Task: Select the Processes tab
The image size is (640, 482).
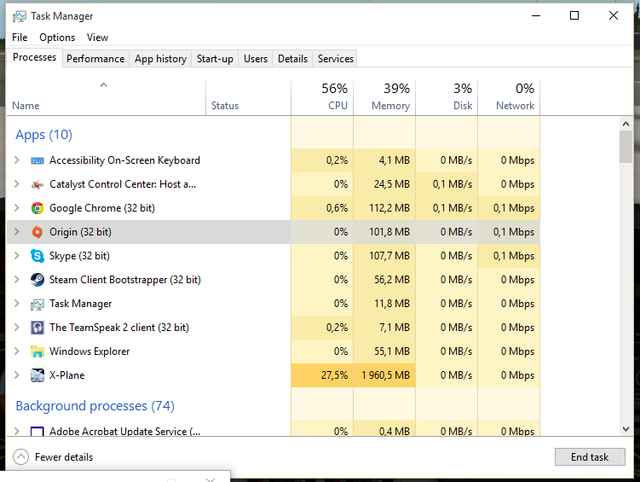Action: click(34, 57)
